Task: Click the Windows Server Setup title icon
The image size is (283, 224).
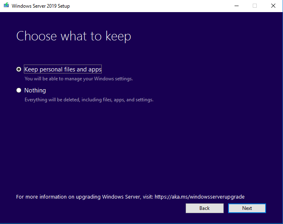Action: point(6,5)
